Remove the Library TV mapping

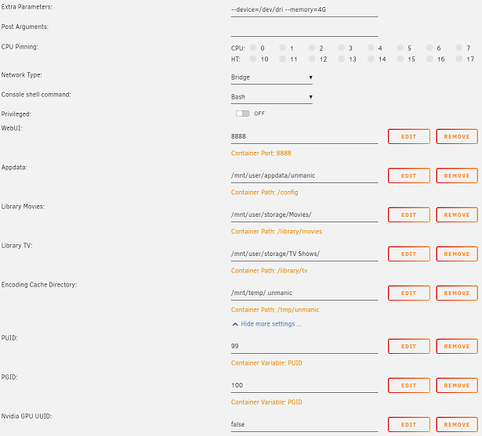[457, 254]
